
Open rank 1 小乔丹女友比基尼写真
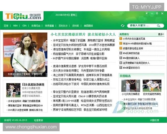point(134,39)
